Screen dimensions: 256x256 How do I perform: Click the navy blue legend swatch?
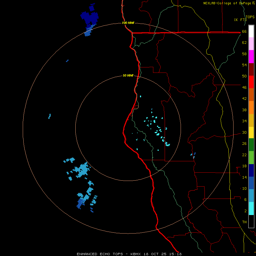251,170
